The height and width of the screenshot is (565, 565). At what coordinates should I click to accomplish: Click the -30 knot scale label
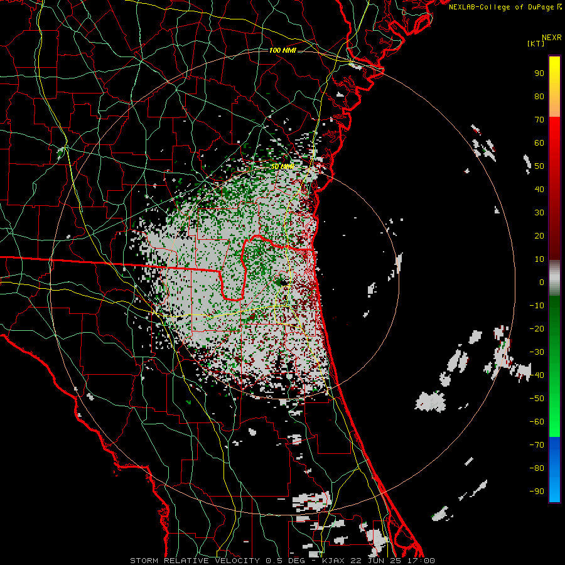point(537,352)
